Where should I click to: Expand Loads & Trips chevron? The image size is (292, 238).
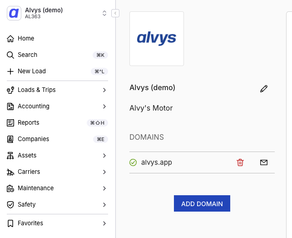point(104,90)
